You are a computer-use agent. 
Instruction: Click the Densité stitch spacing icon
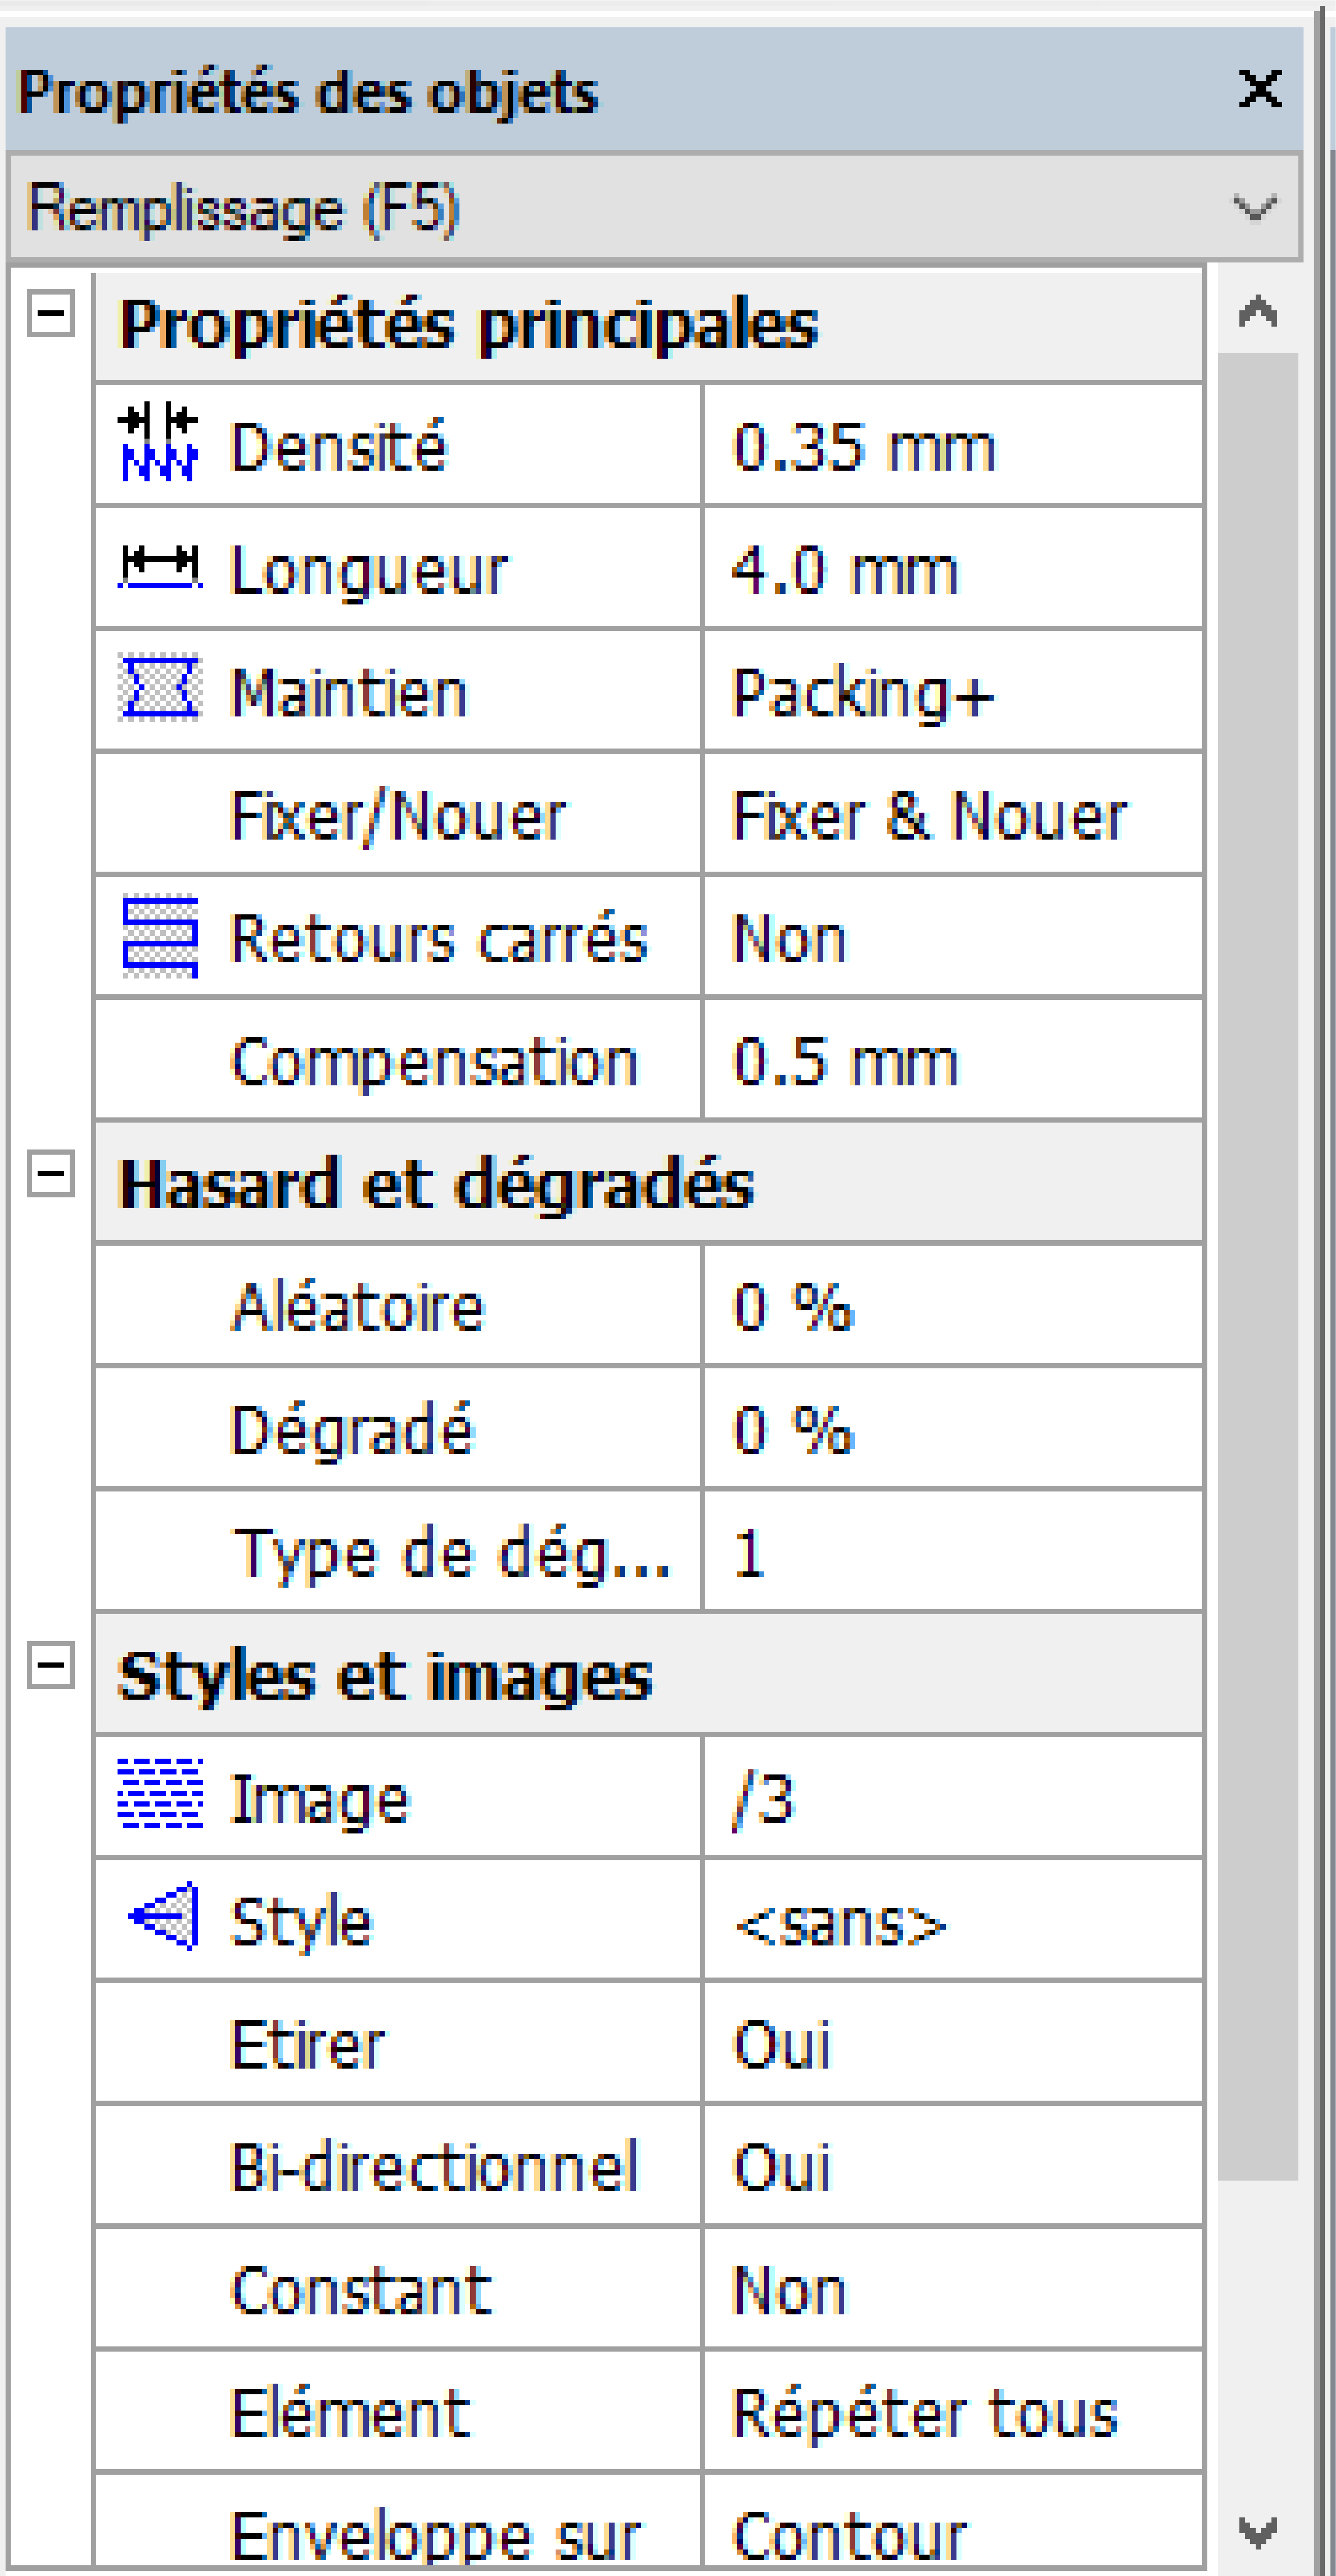pyautogui.click(x=158, y=442)
